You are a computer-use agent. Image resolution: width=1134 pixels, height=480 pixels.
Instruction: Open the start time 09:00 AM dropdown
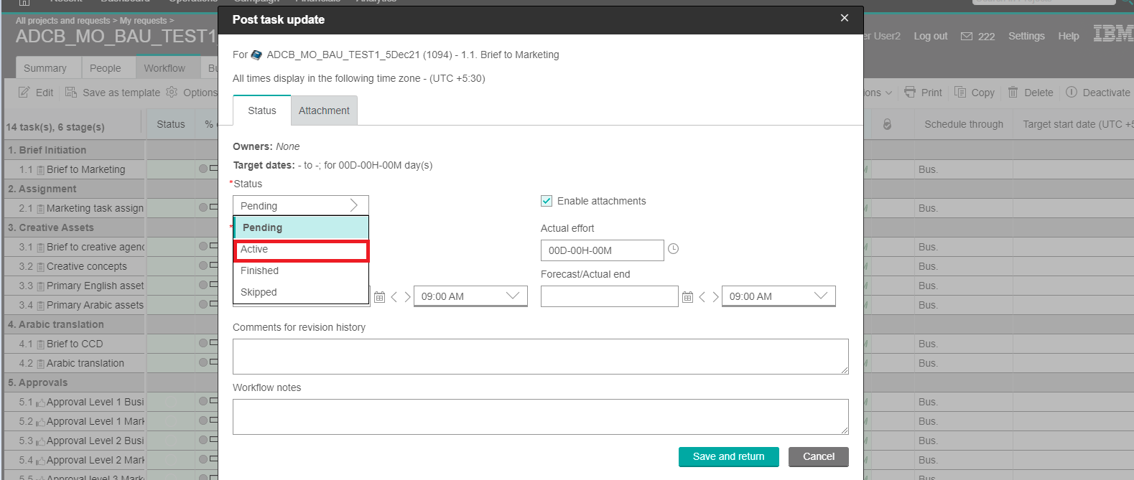[x=470, y=296]
